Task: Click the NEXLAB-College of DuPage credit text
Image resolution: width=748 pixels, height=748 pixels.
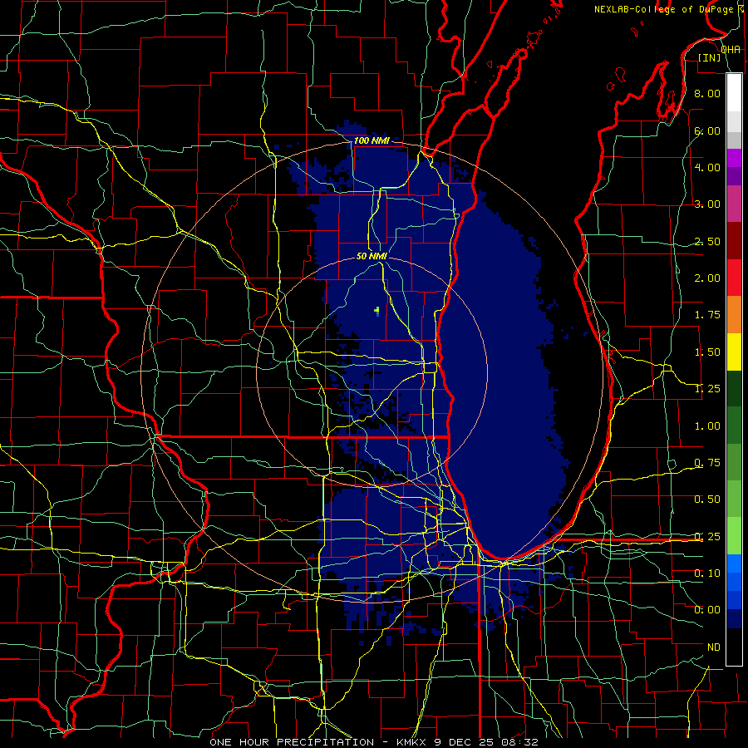Action: click(664, 9)
